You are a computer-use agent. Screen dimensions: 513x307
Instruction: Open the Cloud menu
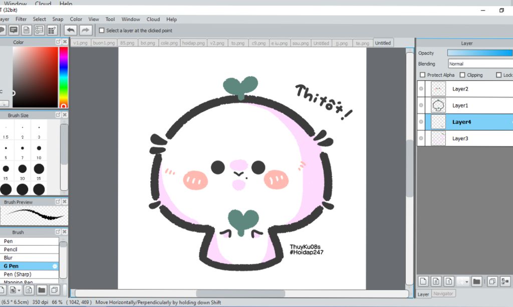click(153, 19)
